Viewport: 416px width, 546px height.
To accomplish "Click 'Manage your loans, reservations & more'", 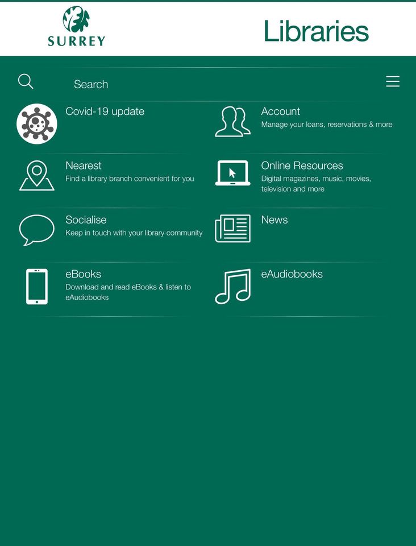I will pyautogui.click(x=327, y=125).
